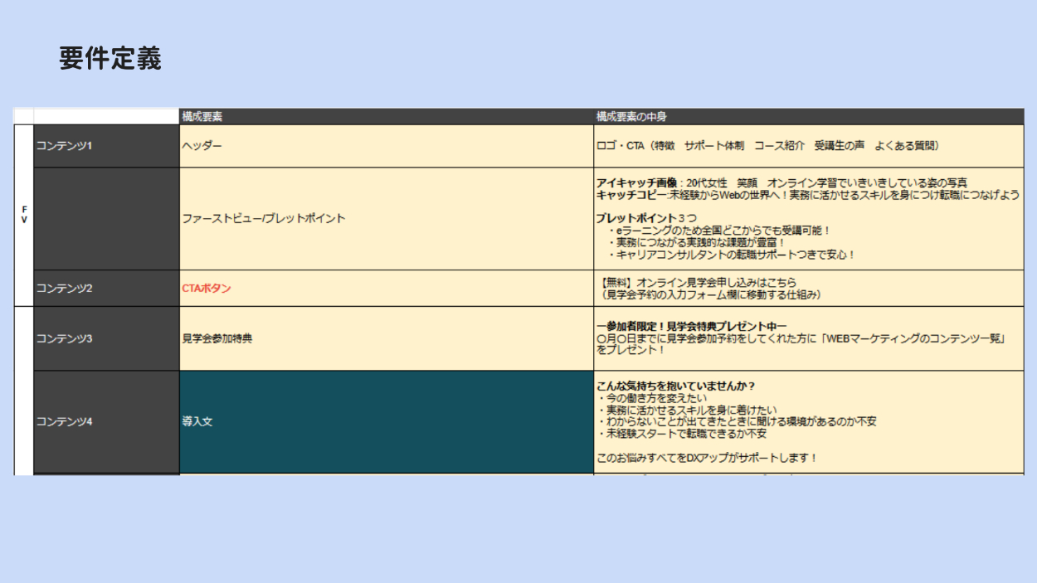1037x583 pixels.
Task: Click the 参加者限定！見学会特典プレゼント中 heading
Action: pyautogui.click(x=691, y=327)
